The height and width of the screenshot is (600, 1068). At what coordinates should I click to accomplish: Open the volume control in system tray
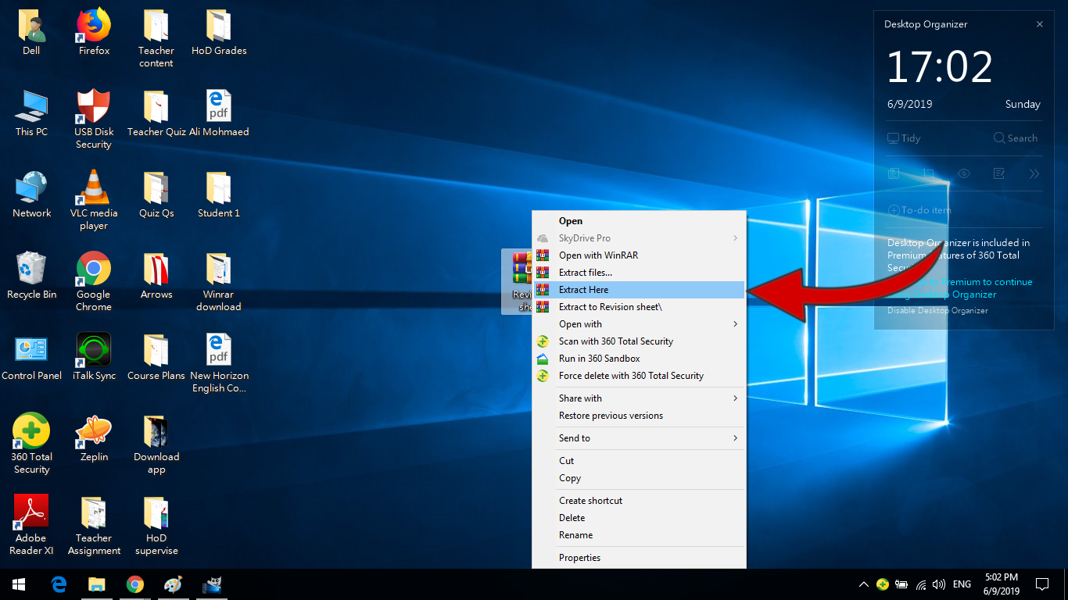(x=939, y=584)
